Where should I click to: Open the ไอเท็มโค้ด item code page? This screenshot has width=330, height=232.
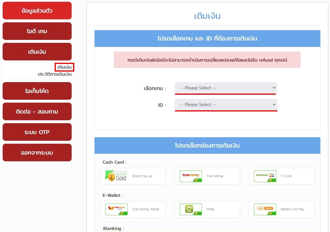tap(37, 91)
